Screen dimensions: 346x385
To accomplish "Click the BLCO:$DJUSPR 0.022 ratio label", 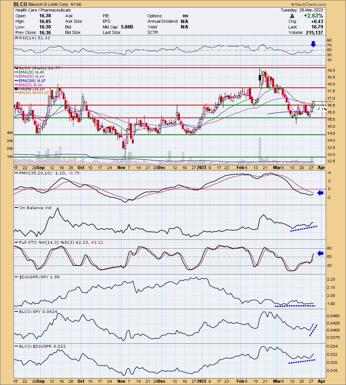I will [x=42, y=346].
